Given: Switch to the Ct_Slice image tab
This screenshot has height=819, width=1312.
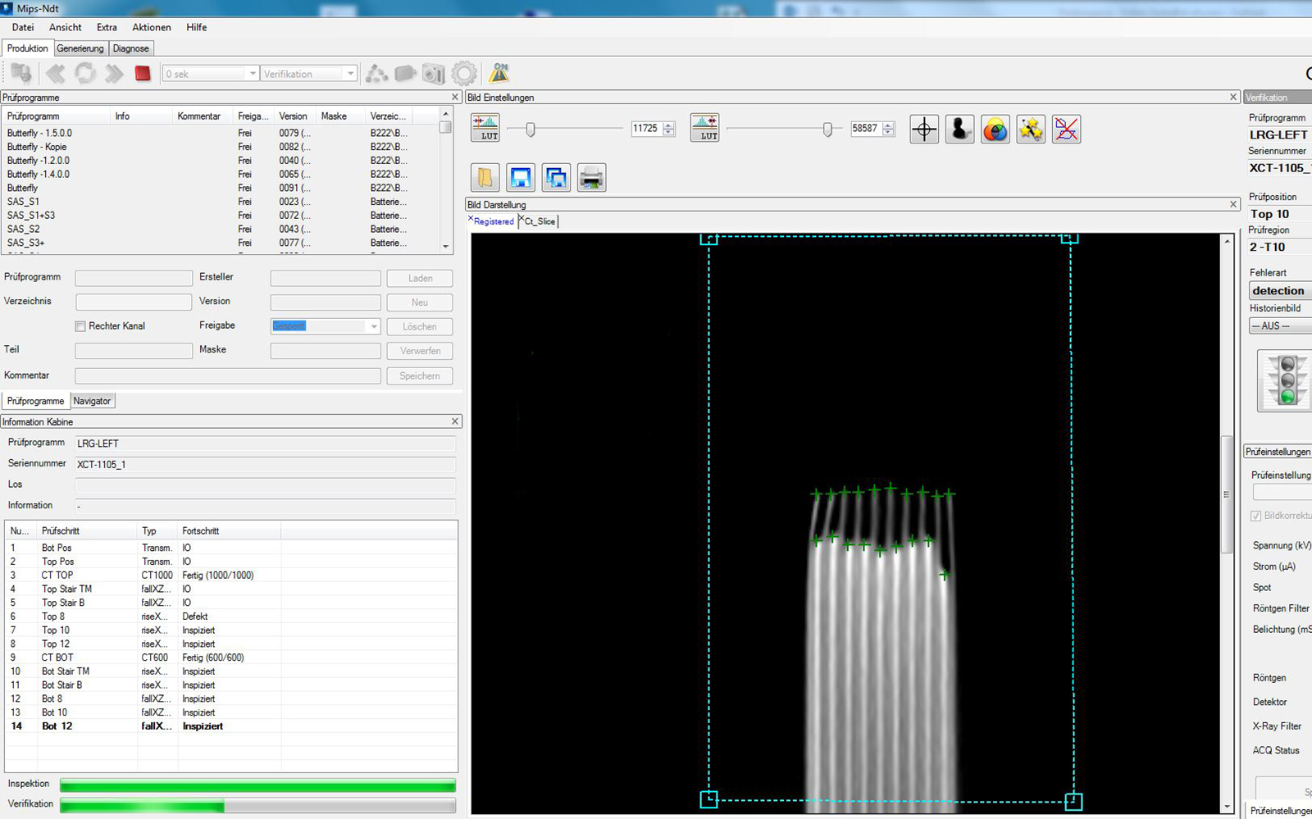Looking at the screenshot, I should click(x=540, y=221).
